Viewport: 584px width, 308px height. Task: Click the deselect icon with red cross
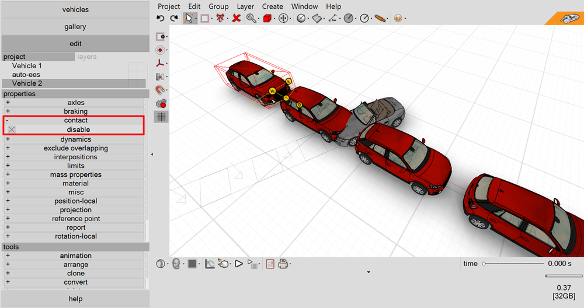point(220,18)
